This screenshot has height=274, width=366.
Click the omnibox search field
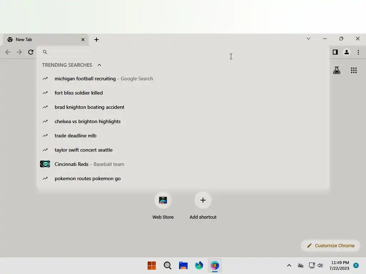click(x=183, y=52)
